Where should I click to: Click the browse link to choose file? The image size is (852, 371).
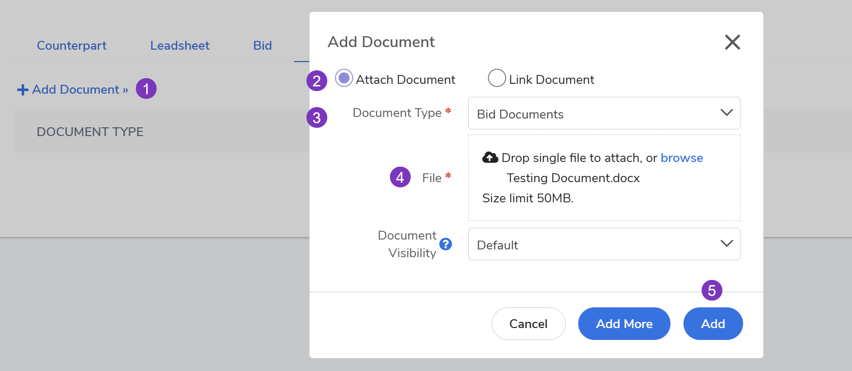681,158
